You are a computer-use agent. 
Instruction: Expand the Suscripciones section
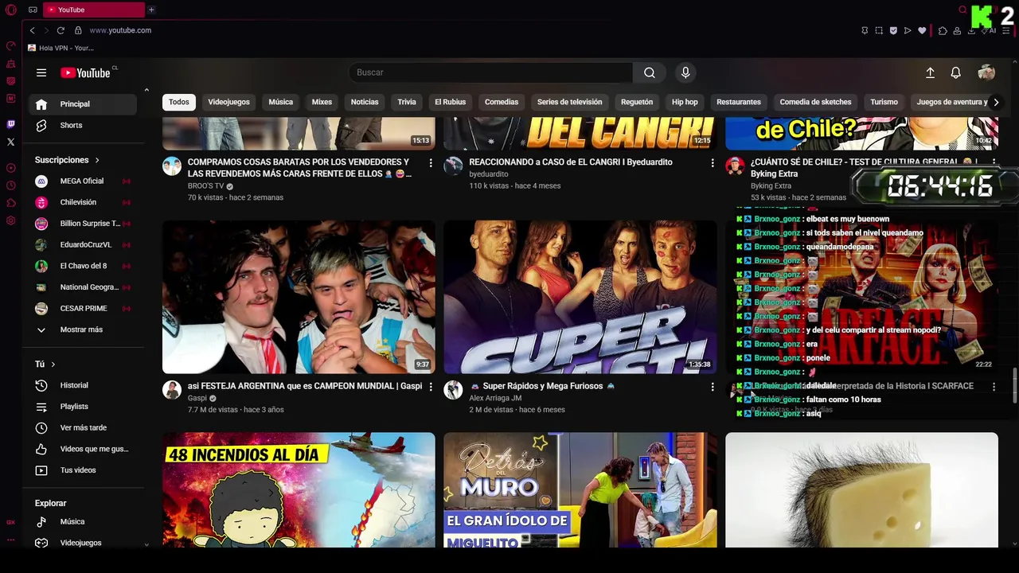68,160
